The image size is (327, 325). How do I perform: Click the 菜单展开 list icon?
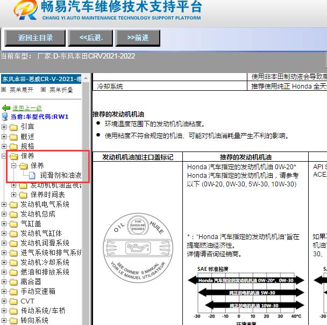4,90
